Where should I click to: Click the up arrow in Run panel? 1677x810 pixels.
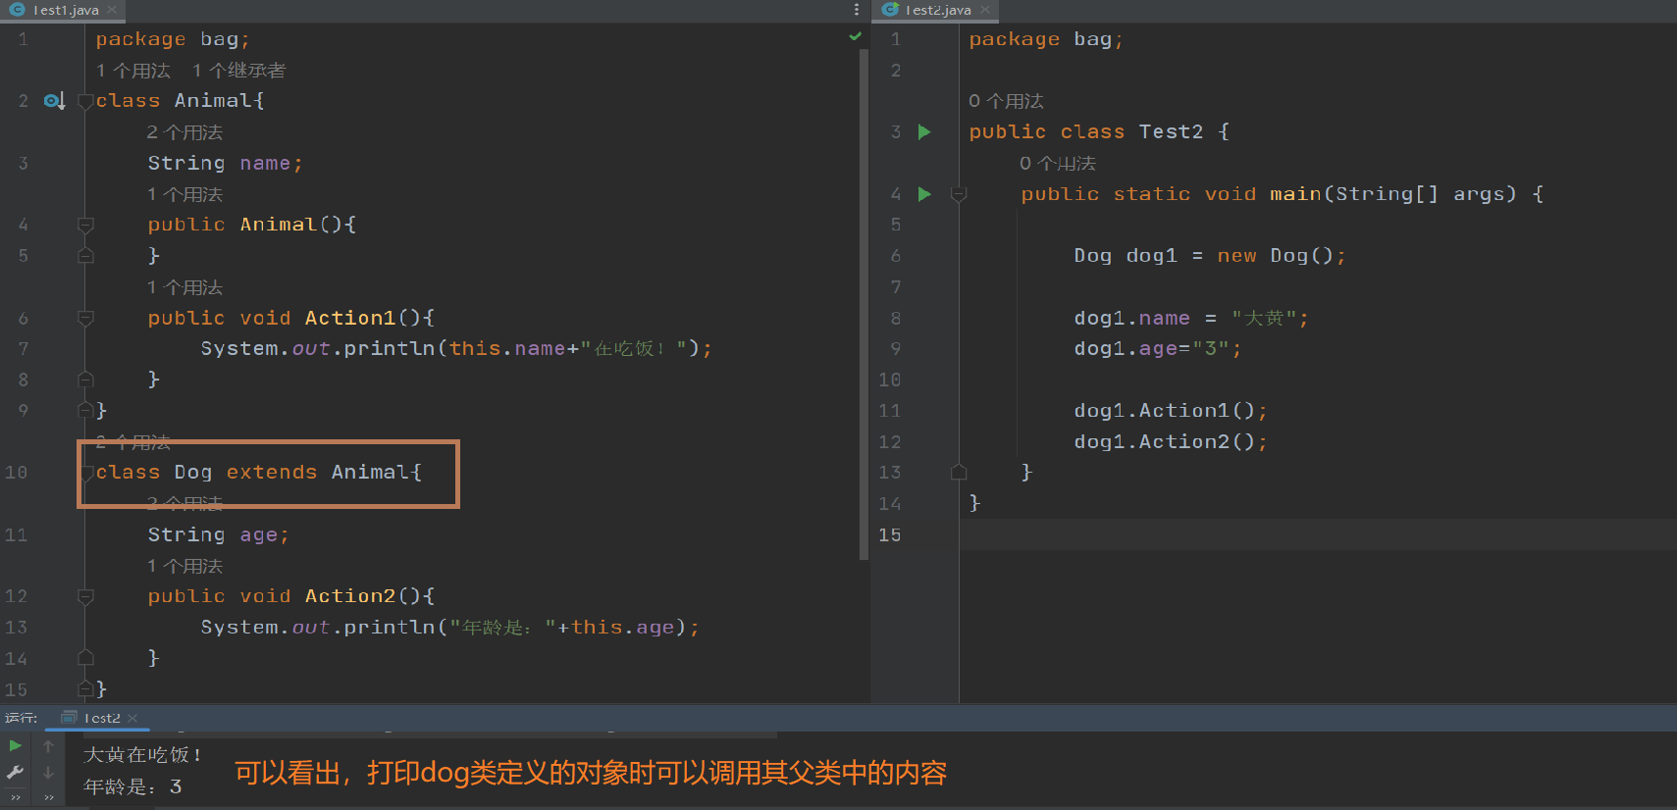pyautogui.click(x=48, y=746)
